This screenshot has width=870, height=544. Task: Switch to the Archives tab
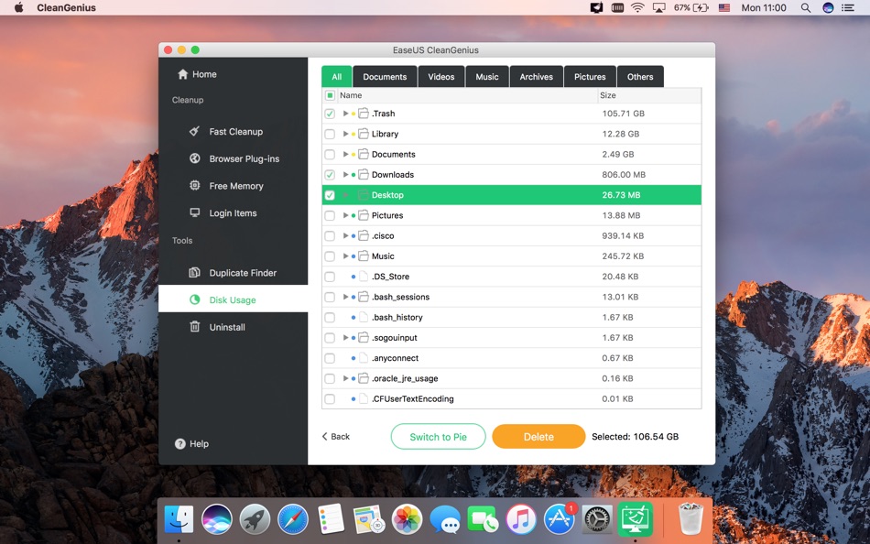click(x=537, y=77)
